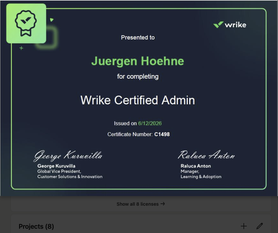Click Customer Solutions & Innovation text
278x233 pixels.
click(x=70, y=177)
